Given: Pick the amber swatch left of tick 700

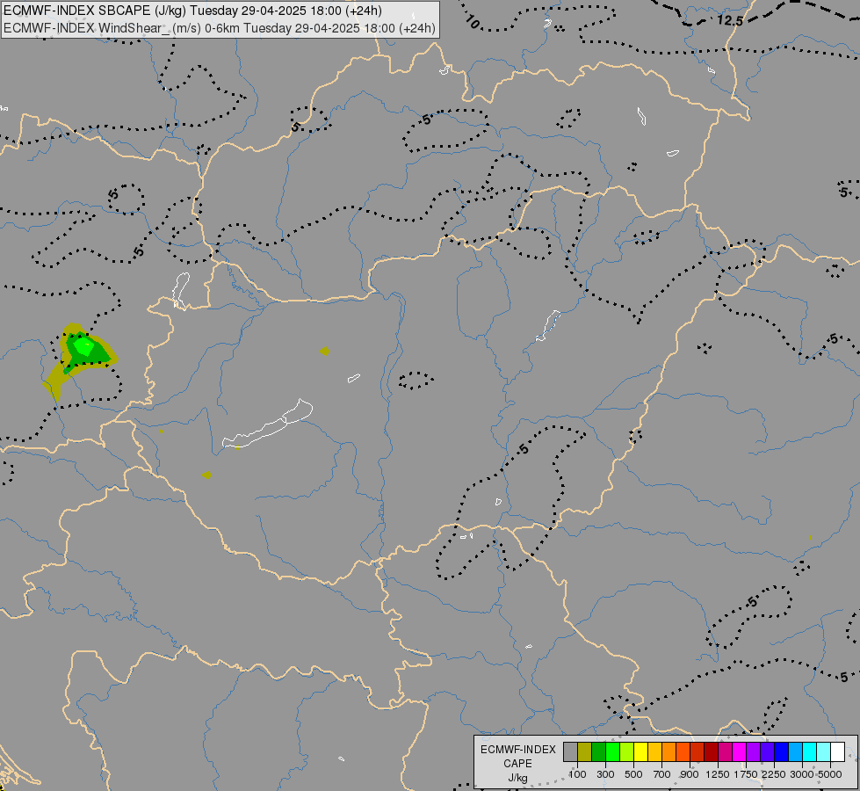Looking at the screenshot, I should coord(654,752).
